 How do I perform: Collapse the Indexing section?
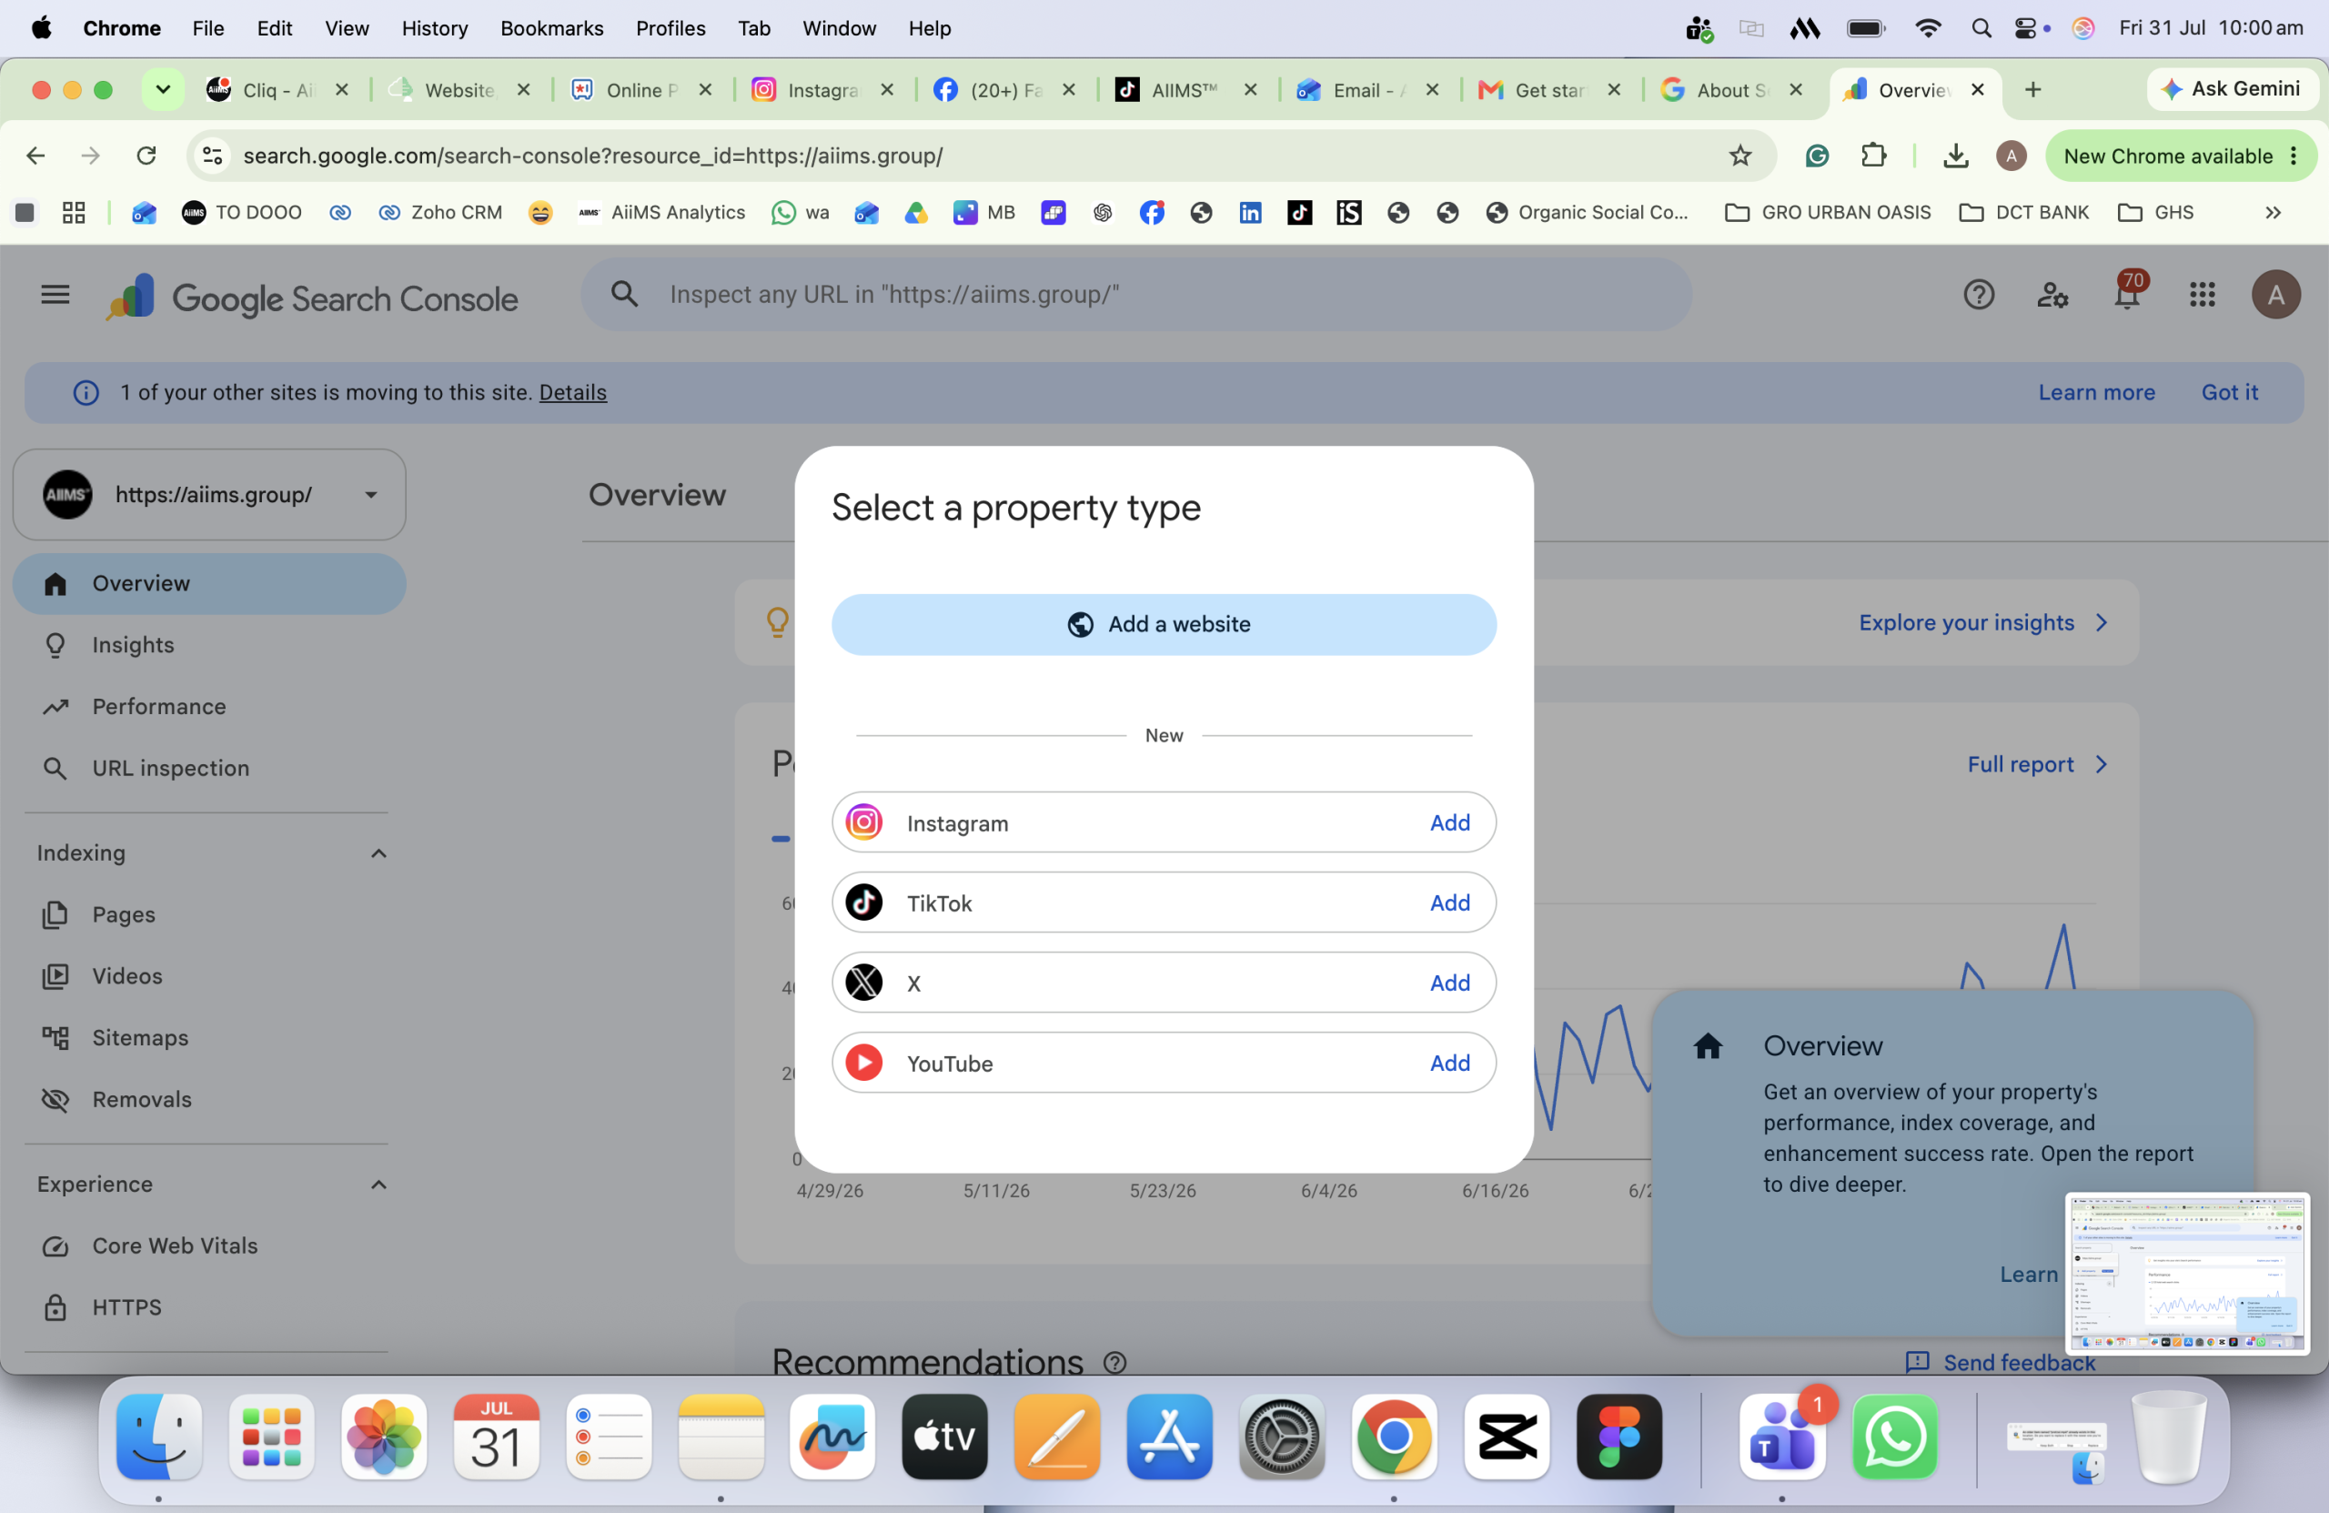click(378, 853)
